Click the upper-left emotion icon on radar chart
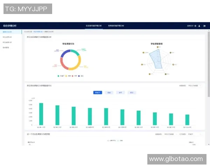 (143, 53)
